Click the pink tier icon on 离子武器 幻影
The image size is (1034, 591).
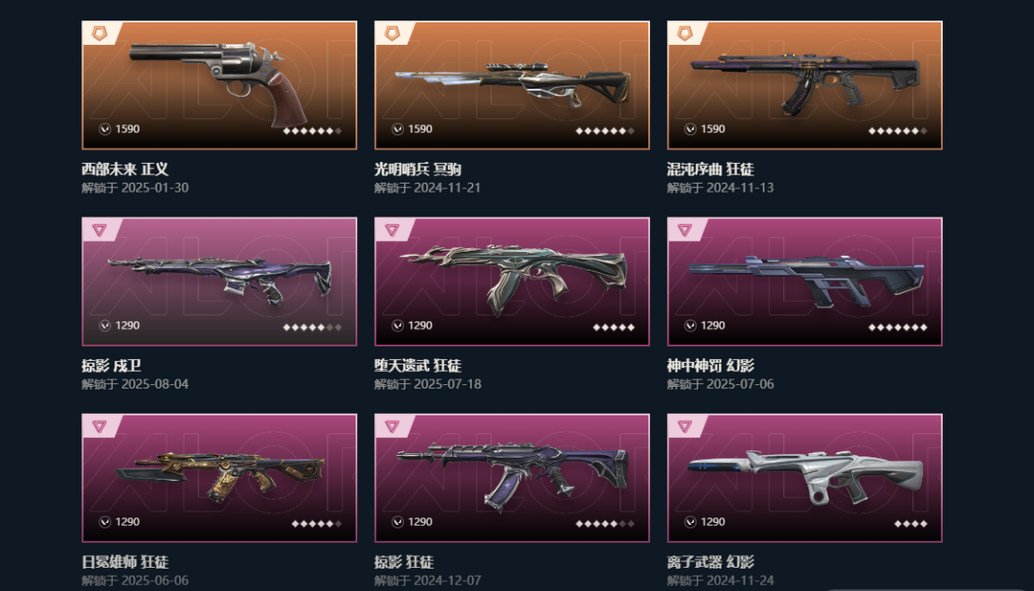pos(686,426)
